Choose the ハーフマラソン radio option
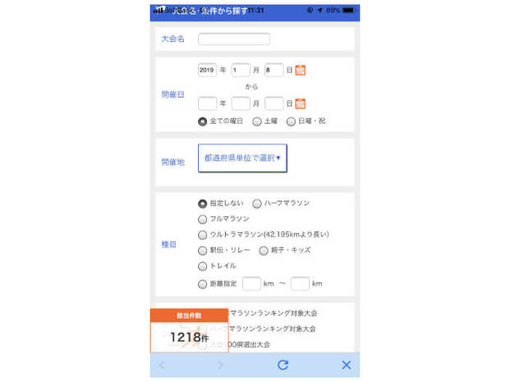The height and width of the screenshot is (382, 510). coord(256,204)
